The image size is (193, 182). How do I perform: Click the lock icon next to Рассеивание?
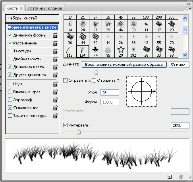[x=55, y=43]
